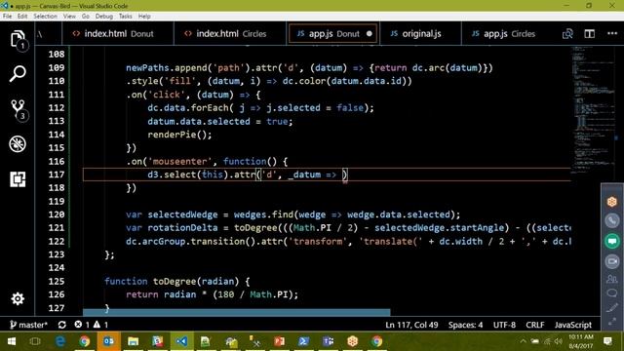The height and width of the screenshot is (351, 624).
Task: Click the unsaved dot on app.js Donut tab
Action: tap(370, 34)
